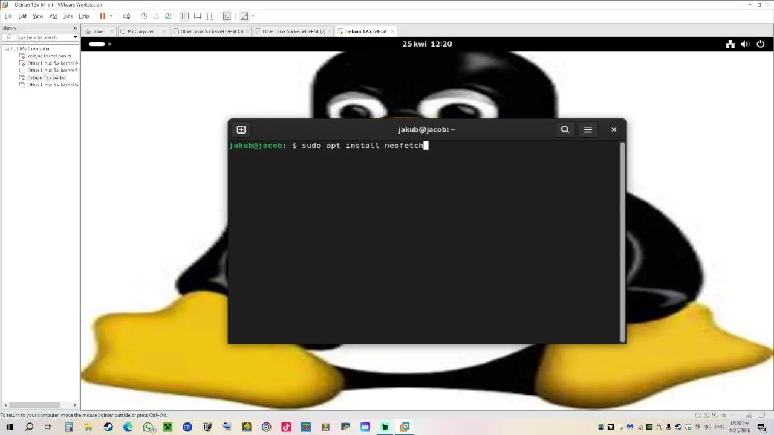
Task: Open Microsoft Edge from the taskbar
Action: pyautogui.click(x=128, y=427)
